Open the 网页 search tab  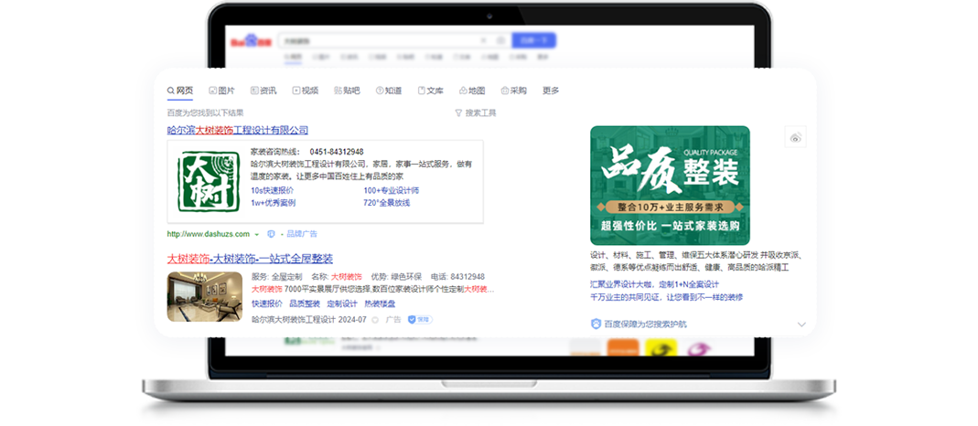(x=180, y=91)
